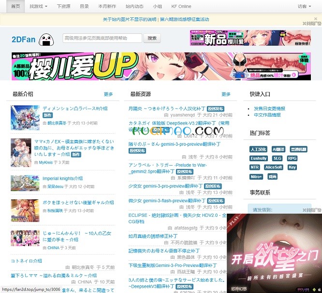The height and width of the screenshot is (293, 322).
Task: Select the SLG tag
Action: coord(277,158)
